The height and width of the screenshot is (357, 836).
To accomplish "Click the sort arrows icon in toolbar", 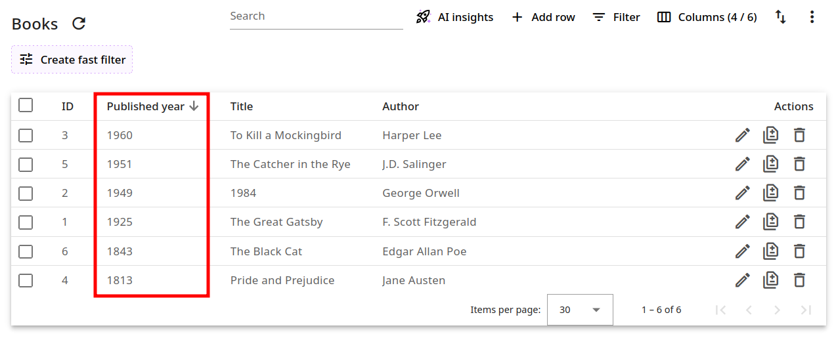I will click(781, 17).
